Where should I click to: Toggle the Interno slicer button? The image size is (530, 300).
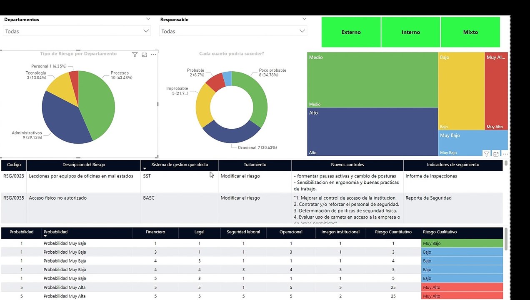coord(411,32)
